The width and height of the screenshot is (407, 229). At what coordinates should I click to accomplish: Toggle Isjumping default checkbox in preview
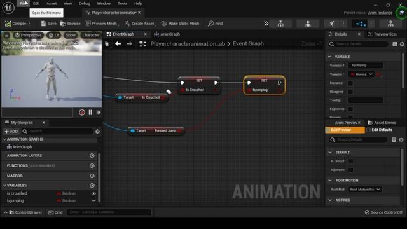[x=350, y=170]
